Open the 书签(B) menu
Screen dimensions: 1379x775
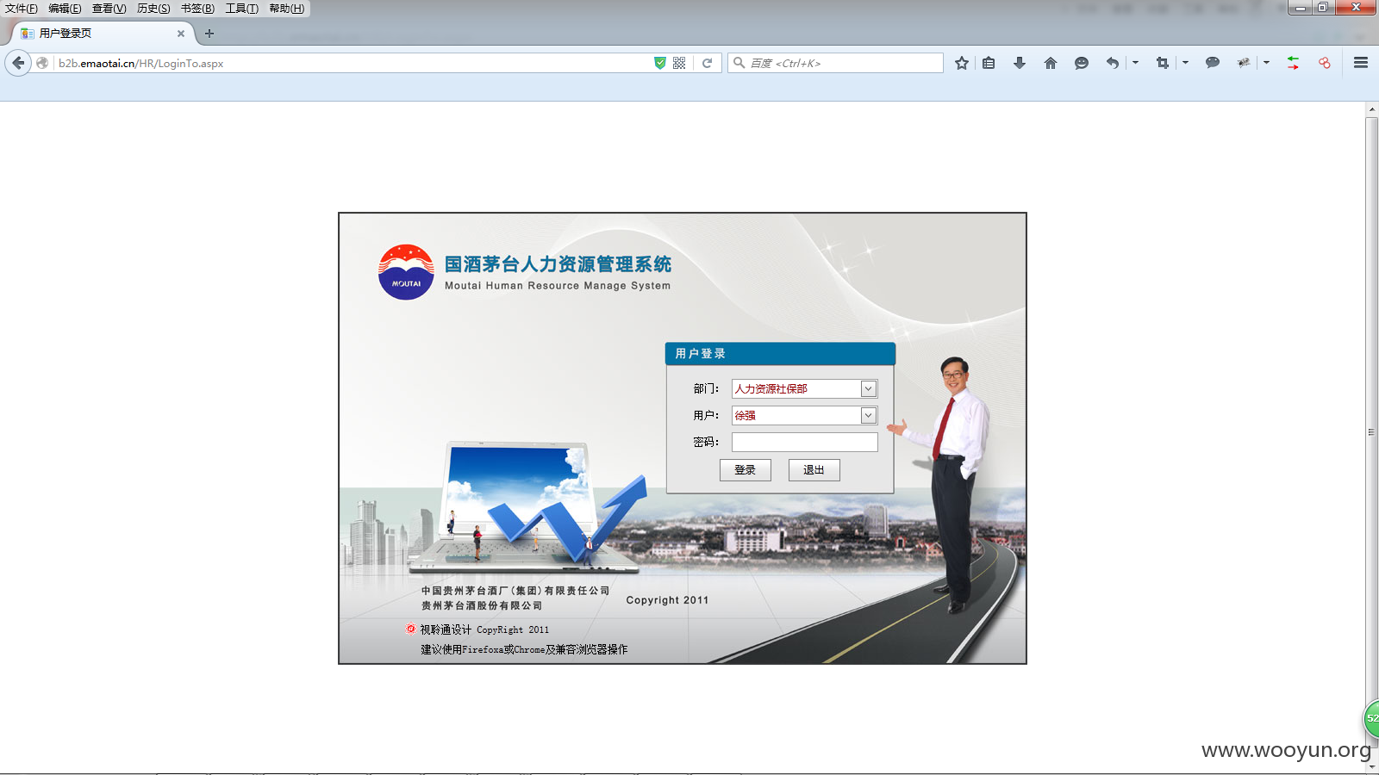coord(197,9)
